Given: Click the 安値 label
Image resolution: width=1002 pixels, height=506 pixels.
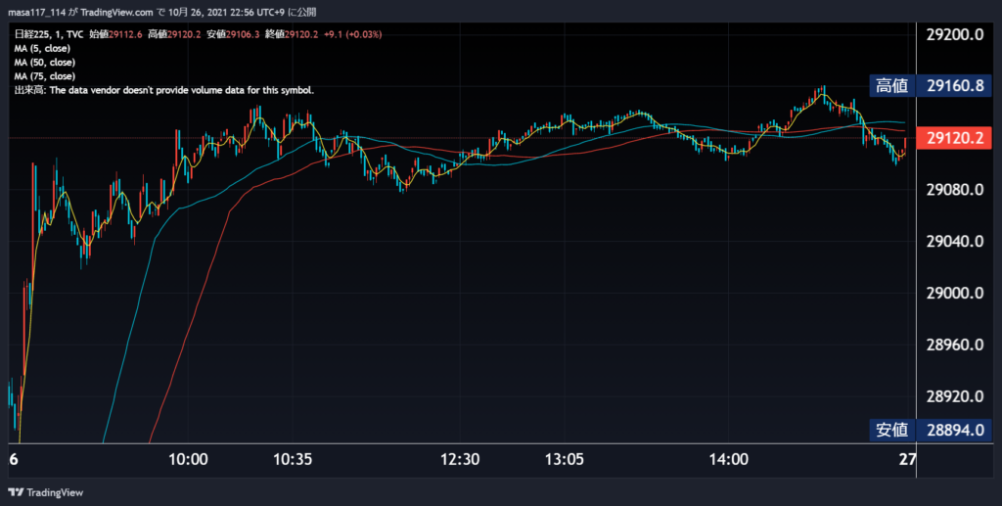Looking at the screenshot, I should [x=892, y=430].
